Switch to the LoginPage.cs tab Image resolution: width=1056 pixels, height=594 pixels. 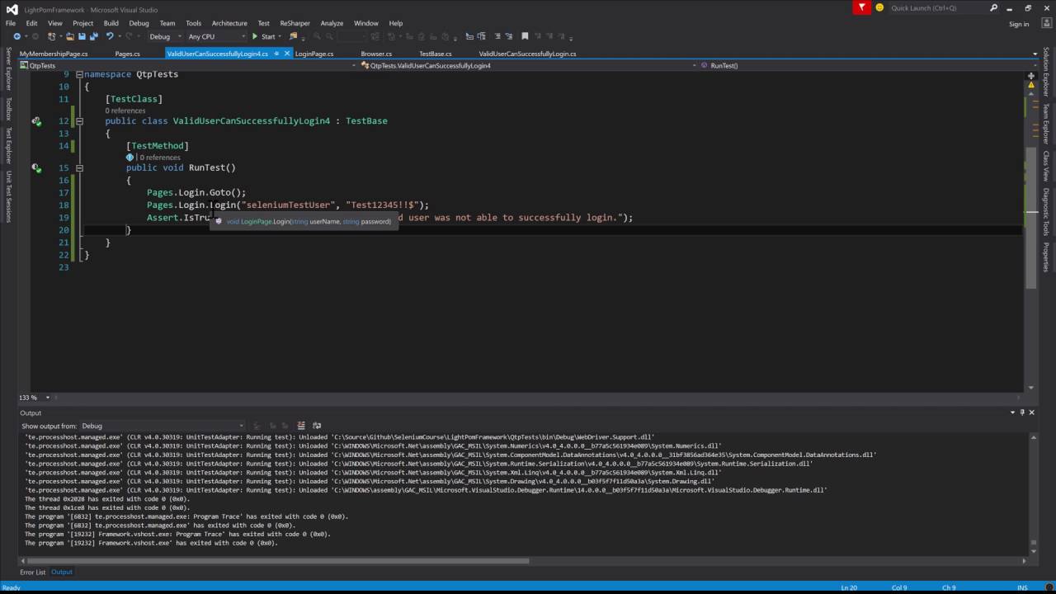click(x=314, y=54)
